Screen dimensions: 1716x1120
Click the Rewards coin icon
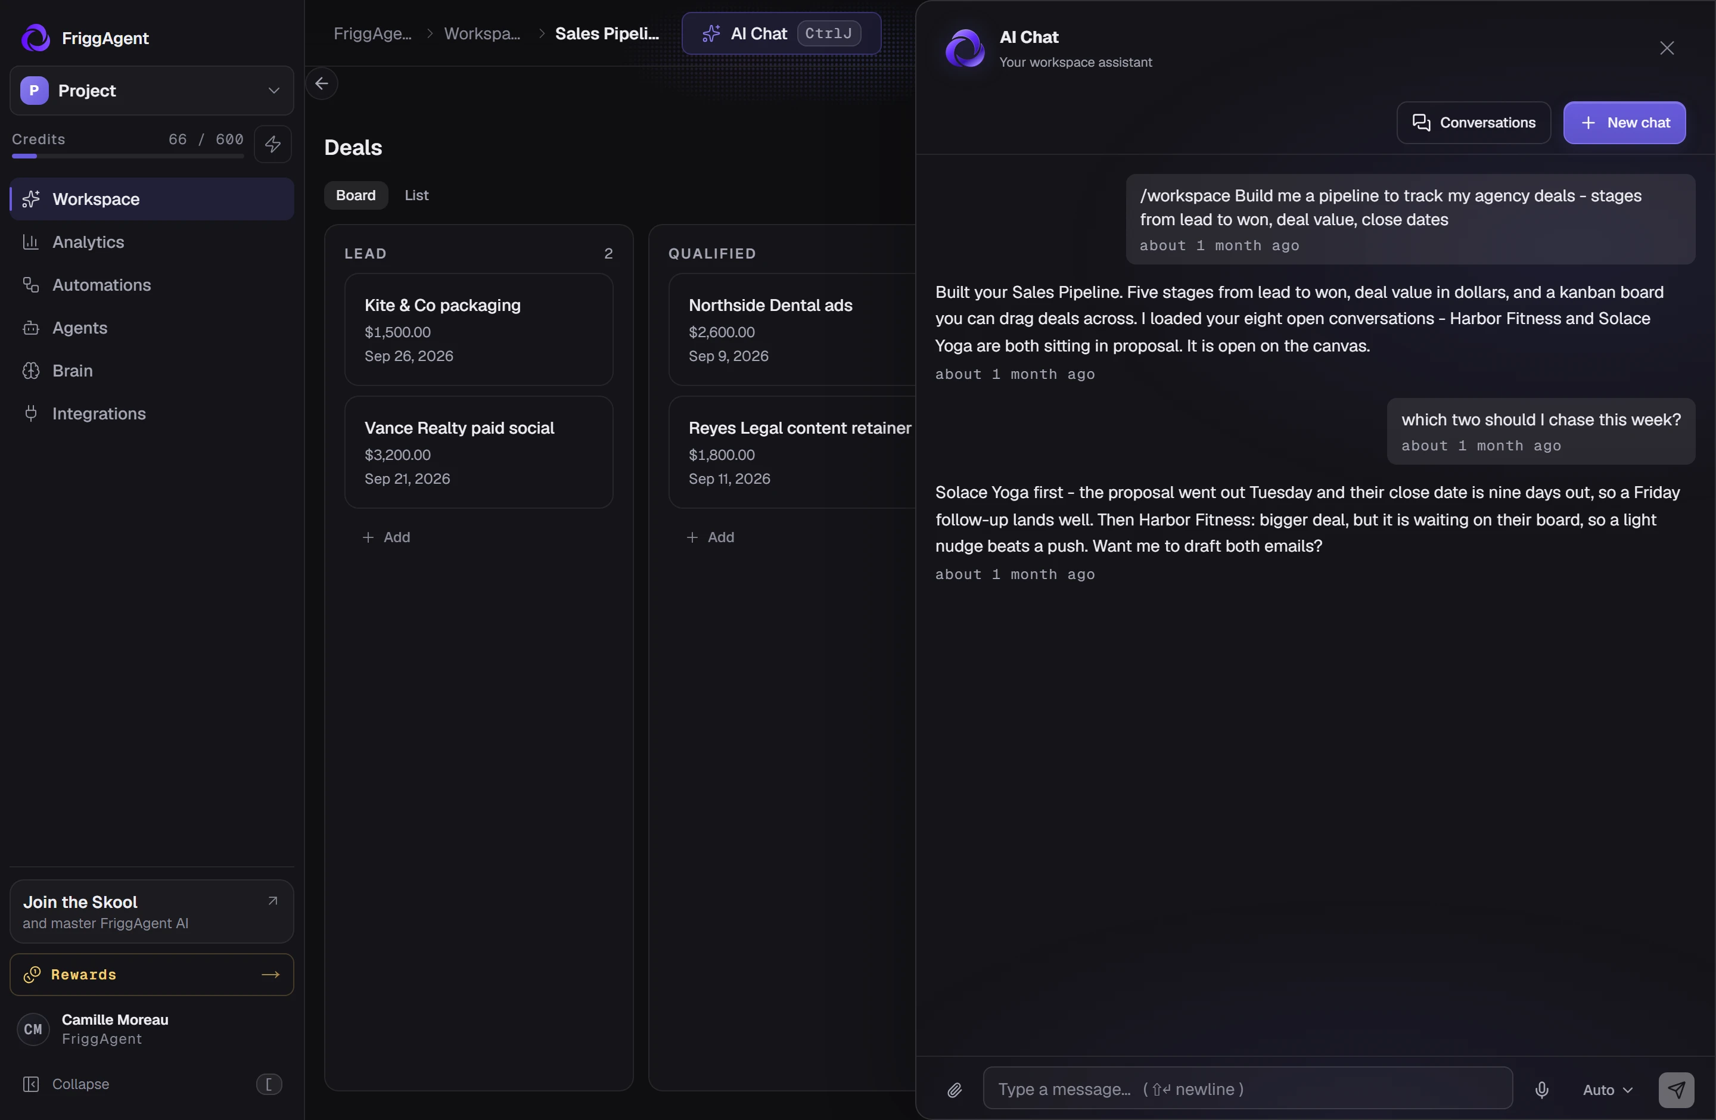click(x=32, y=975)
